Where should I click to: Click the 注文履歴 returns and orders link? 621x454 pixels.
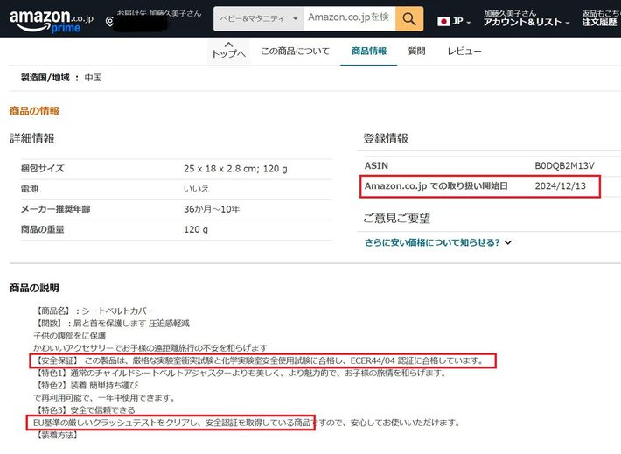(x=600, y=22)
